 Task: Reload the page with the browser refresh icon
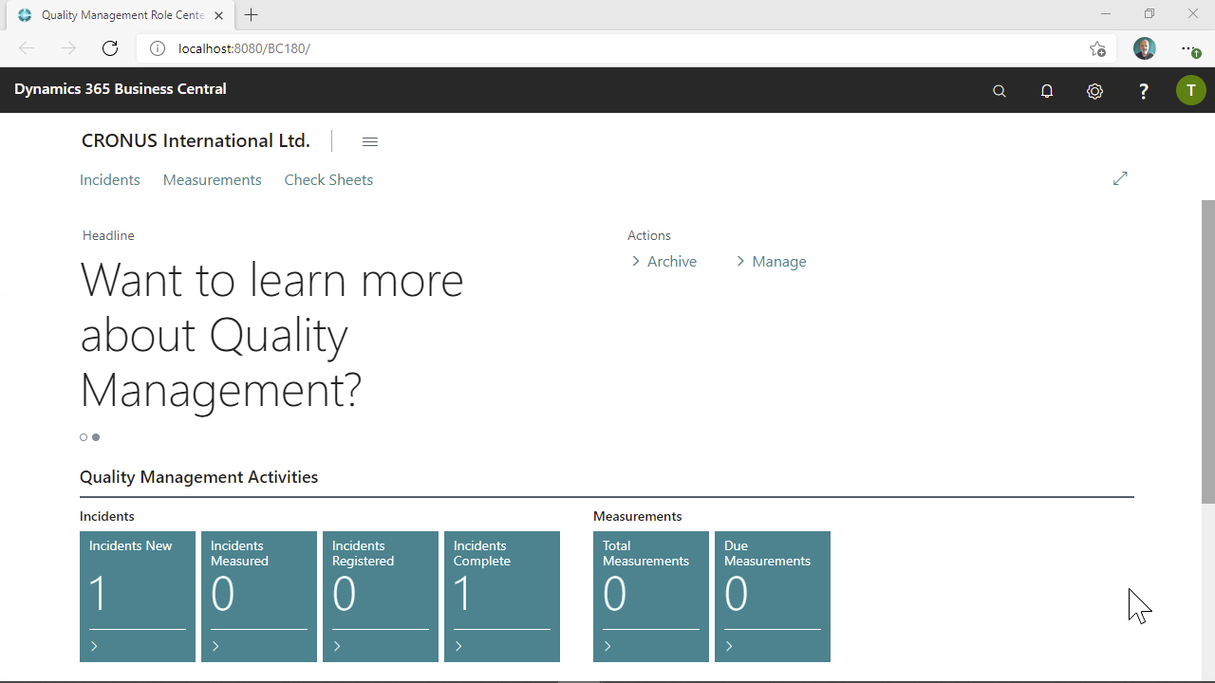(110, 48)
